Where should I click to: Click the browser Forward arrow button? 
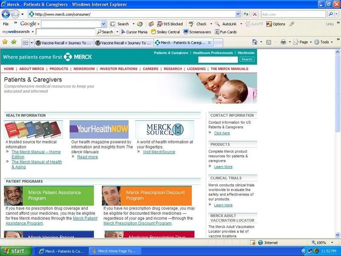[15, 15]
